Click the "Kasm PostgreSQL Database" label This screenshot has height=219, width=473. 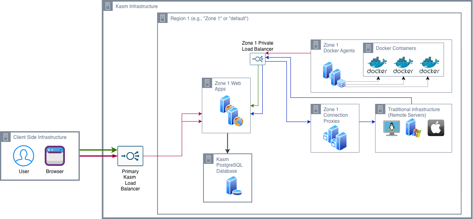[x=230, y=165]
